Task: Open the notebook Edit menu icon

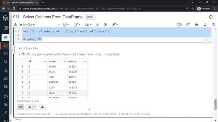Action: pos(77,25)
